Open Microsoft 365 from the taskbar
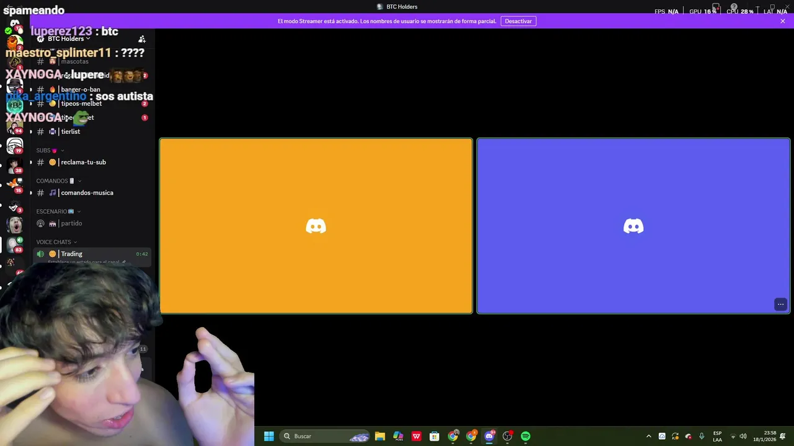The height and width of the screenshot is (446, 794). 398,436
